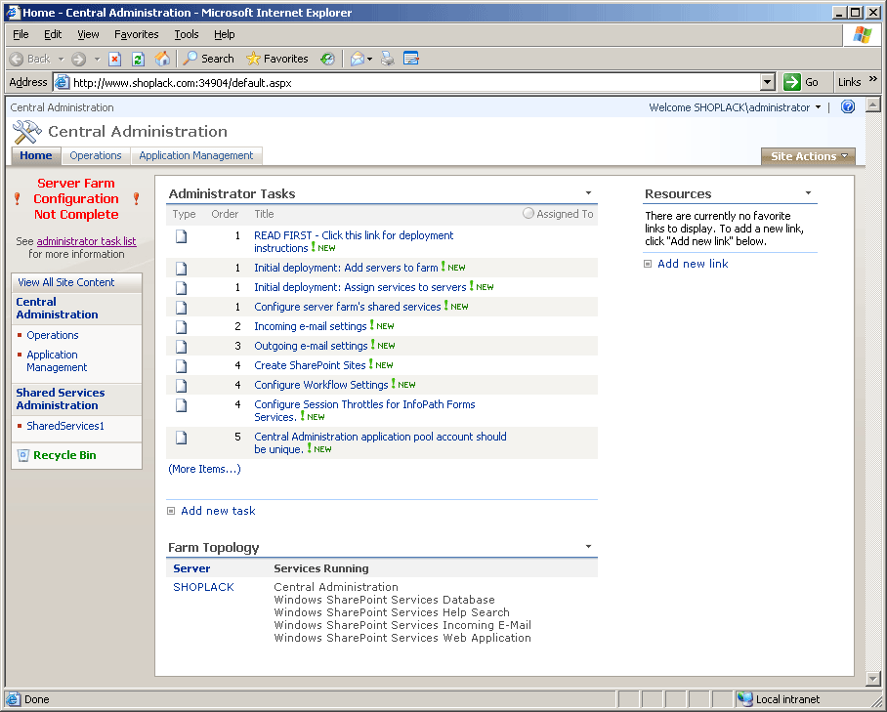
Task: Open the Back button history dropdown
Action: (x=62, y=59)
